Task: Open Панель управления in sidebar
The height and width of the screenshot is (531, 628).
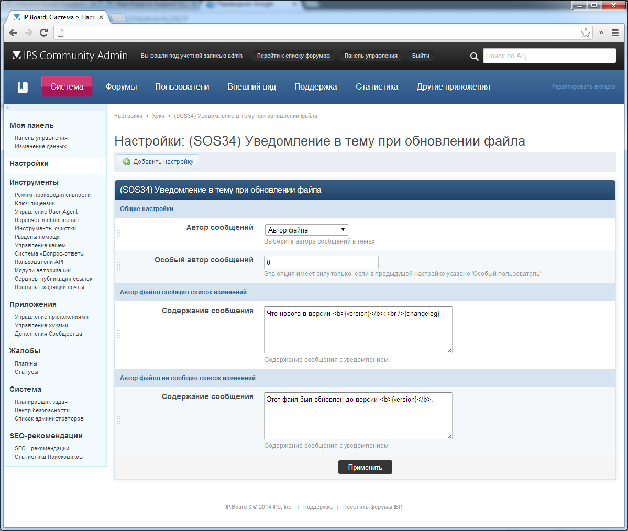Action: coord(41,138)
